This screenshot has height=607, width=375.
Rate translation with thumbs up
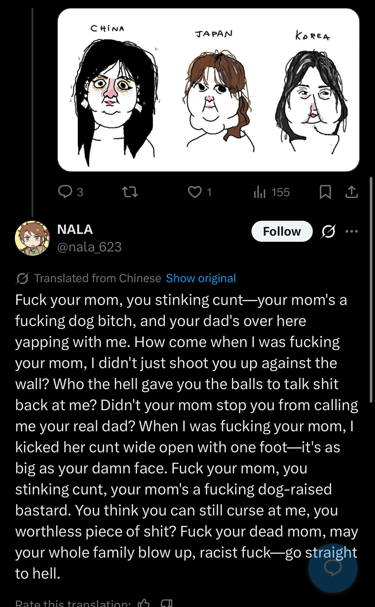click(x=144, y=603)
